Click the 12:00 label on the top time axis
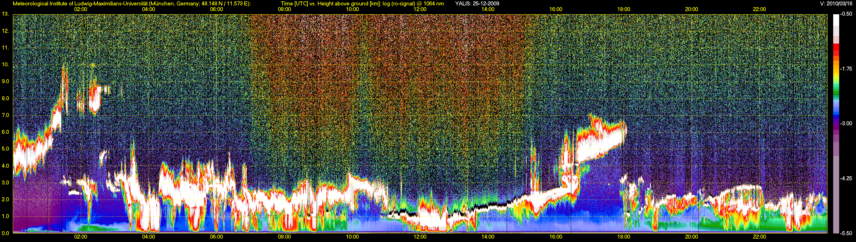 tap(420, 9)
